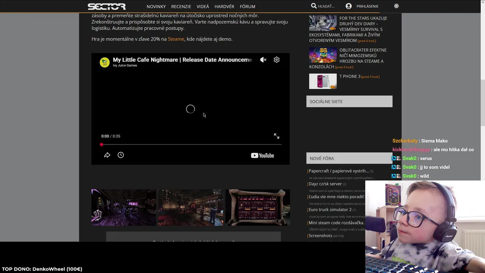This screenshot has width=485, height=273.
Task: Open the Papercraft / papierové vystrih... forum thread
Action: 339,171
